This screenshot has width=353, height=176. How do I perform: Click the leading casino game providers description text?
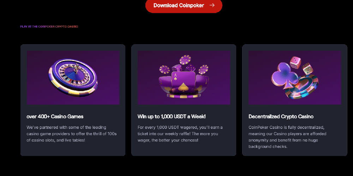point(72,134)
